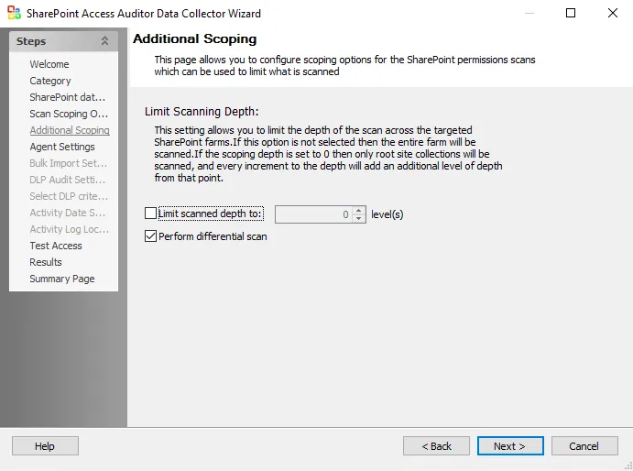Image resolution: width=633 pixels, height=471 pixels.
Task: Go to the Welcome step
Action: pyautogui.click(x=49, y=64)
